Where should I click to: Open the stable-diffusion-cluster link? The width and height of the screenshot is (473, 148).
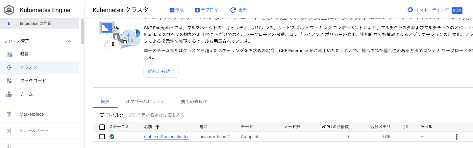(166, 137)
